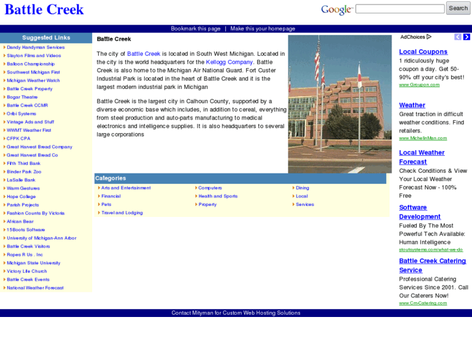Open Software Development ad link
The height and width of the screenshot is (354, 472).
[419, 212]
